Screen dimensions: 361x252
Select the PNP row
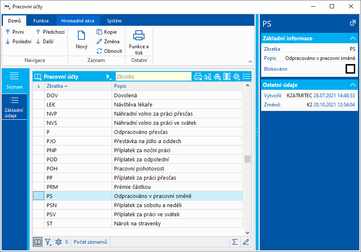coord(138,150)
